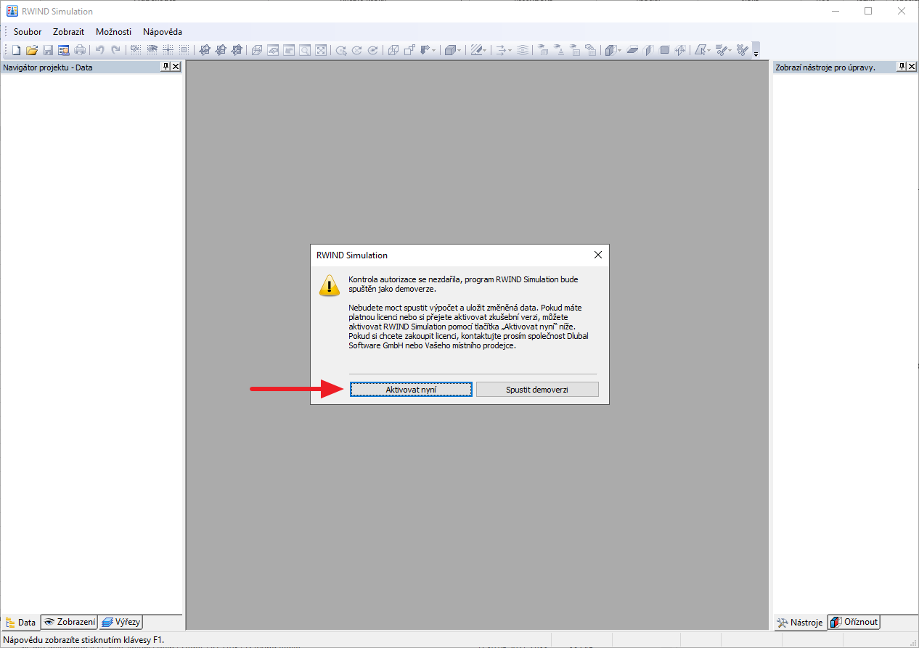Click the grid cross display toolbar icon
This screenshot has height=648, width=919.
click(168, 50)
